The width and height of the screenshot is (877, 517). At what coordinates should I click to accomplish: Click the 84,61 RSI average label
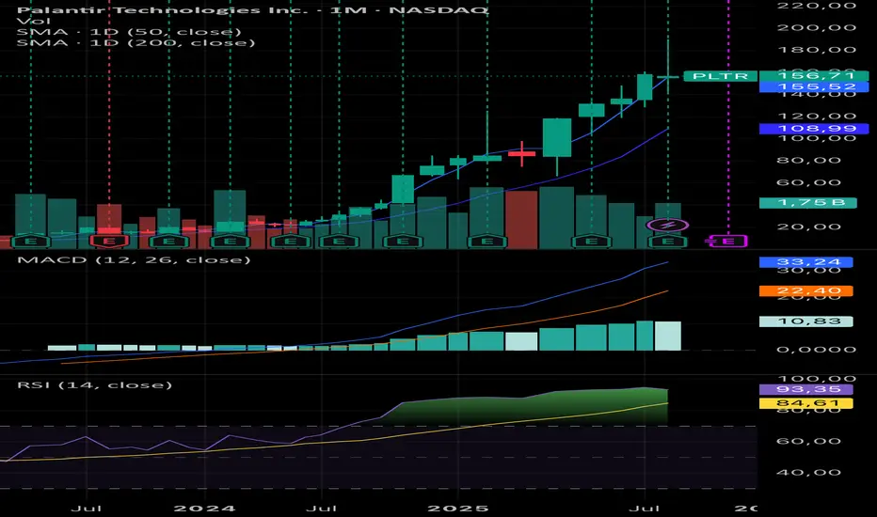806,403
